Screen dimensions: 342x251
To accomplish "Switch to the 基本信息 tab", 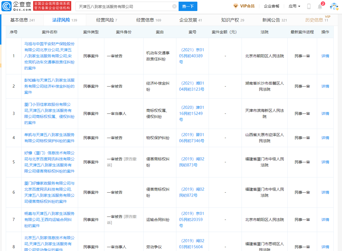I will point(23,20).
